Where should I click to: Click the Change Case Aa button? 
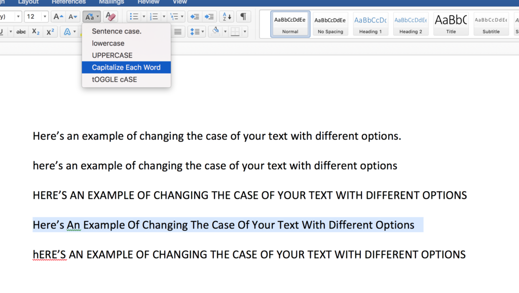click(x=89, y=17)
